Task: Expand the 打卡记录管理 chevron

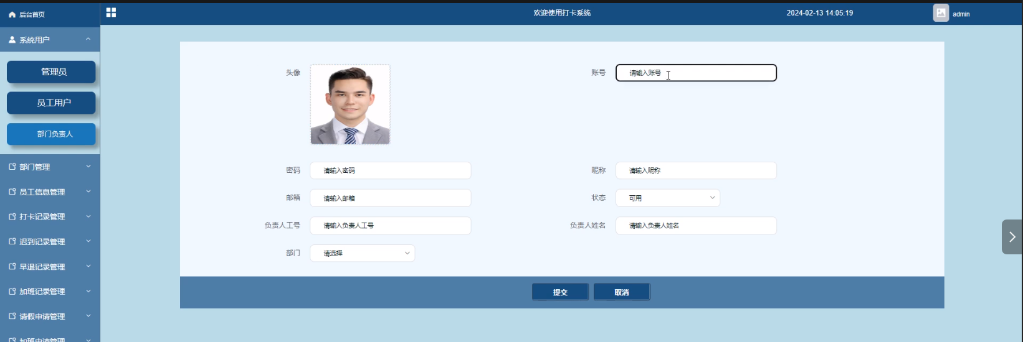Action: [x=88, y=216]
